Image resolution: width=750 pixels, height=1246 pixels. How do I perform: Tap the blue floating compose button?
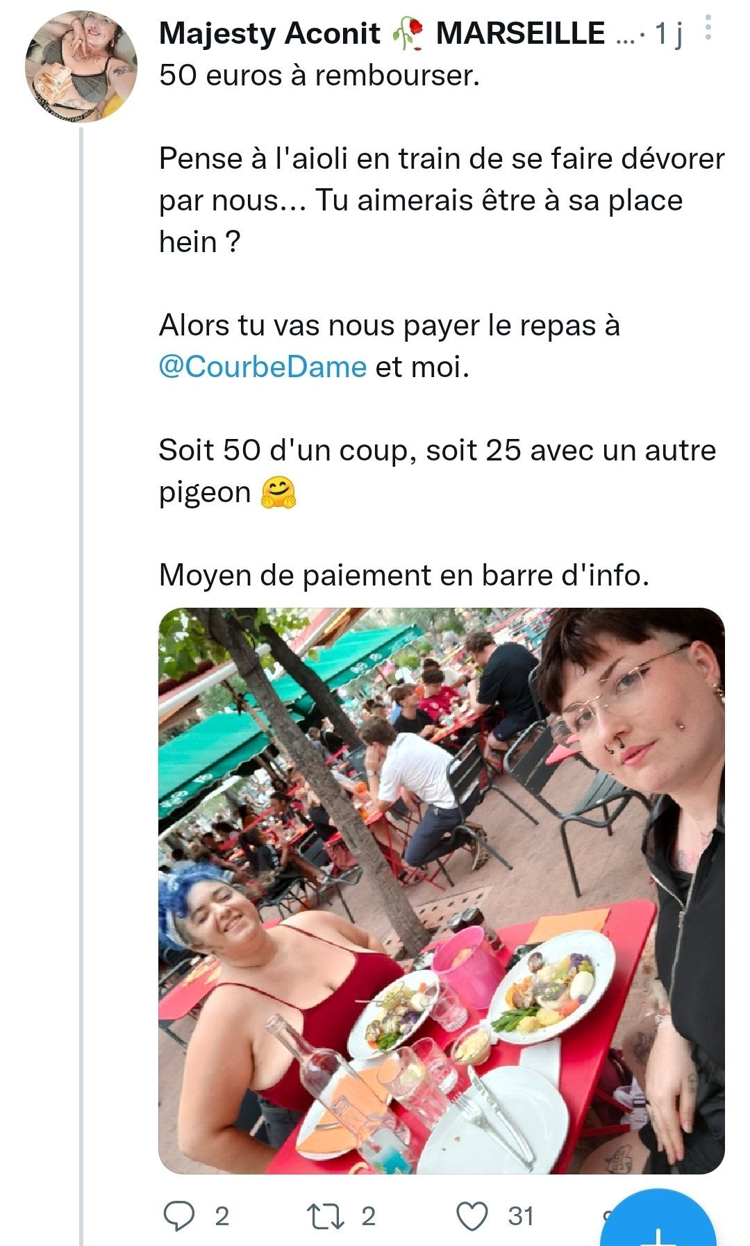click(x=658, y=1219)
